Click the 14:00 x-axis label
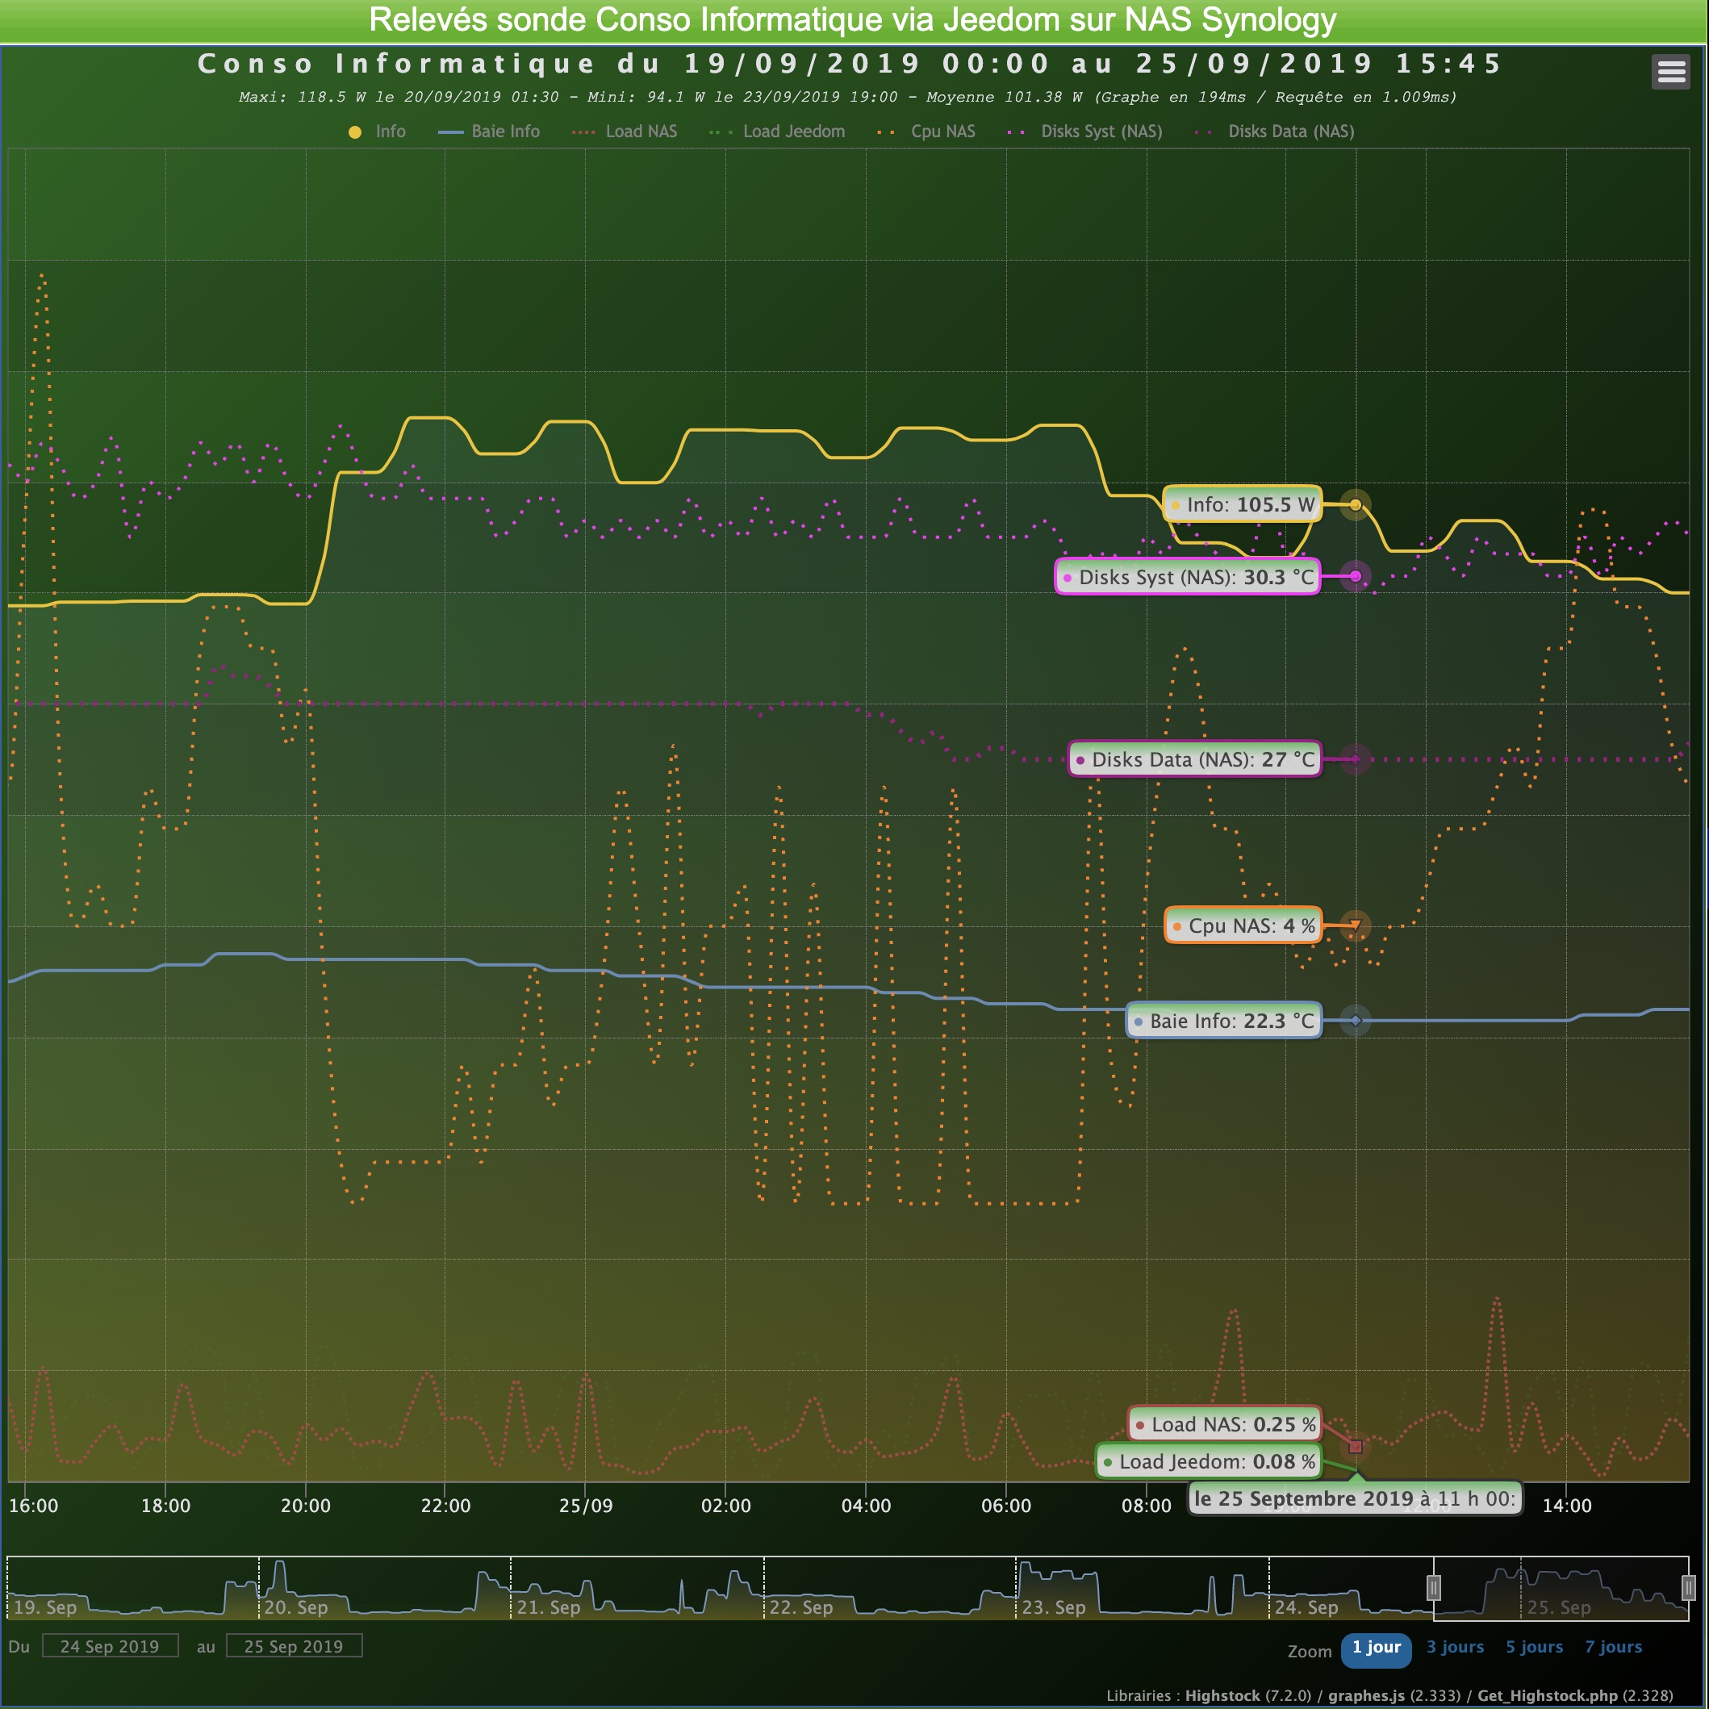This screenshot has width=1709, height=1709. 1567,1506
